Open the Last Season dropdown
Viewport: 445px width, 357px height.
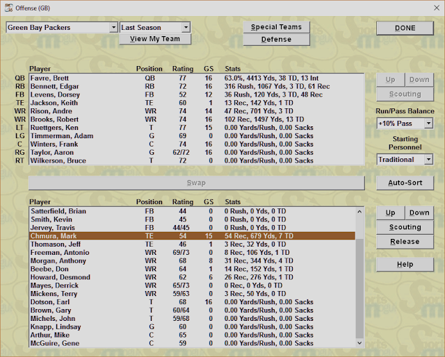click(186, 28)
